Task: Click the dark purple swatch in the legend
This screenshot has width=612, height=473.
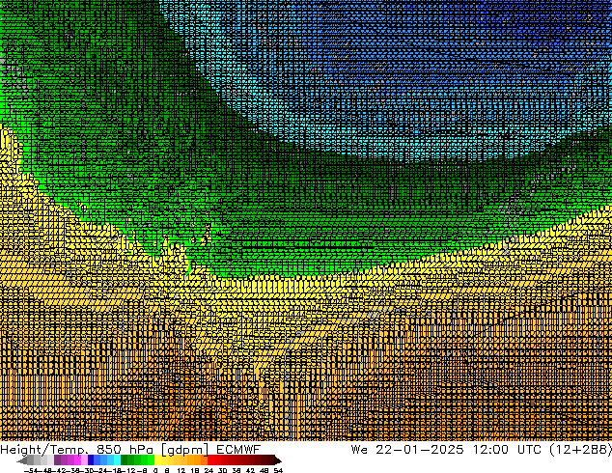Action: coord(57,459)
